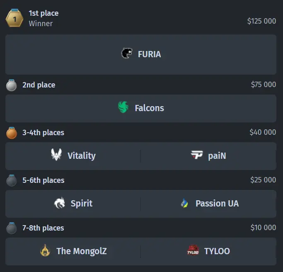Click the gold 1st place medal
This screenshot has width=283, height=272.
(15, 18)
